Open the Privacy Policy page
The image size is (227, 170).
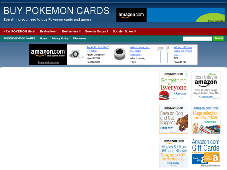(x=60, y=38)
